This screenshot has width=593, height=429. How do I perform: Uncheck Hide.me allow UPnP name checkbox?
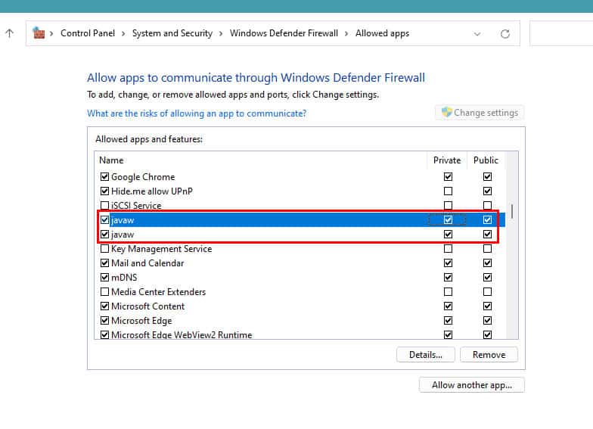(104, 191)
